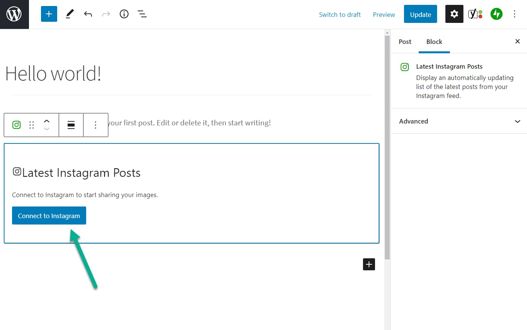Undo the last change
The width and height of the screenshot is (527, 330).
pyautogui.click(x=88, y=14)
